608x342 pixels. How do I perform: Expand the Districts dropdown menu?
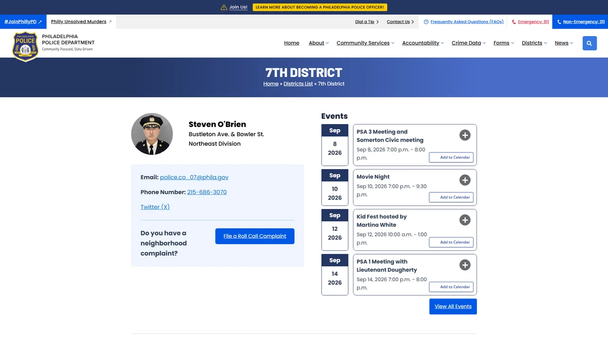pos(534,43)
